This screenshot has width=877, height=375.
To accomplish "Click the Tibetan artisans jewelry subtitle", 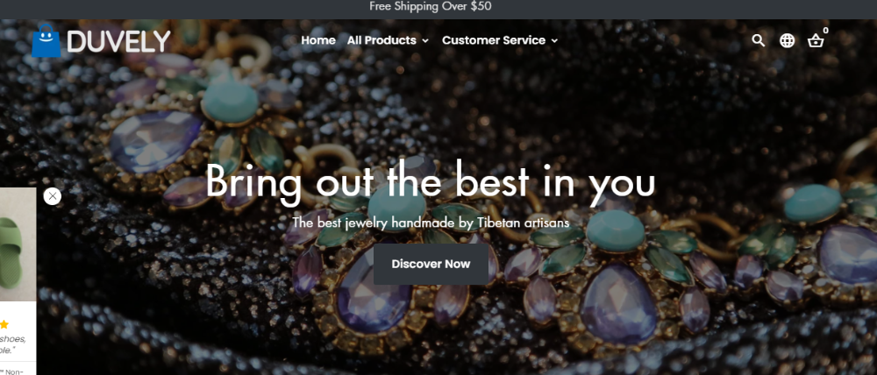I will click(431, 223).
